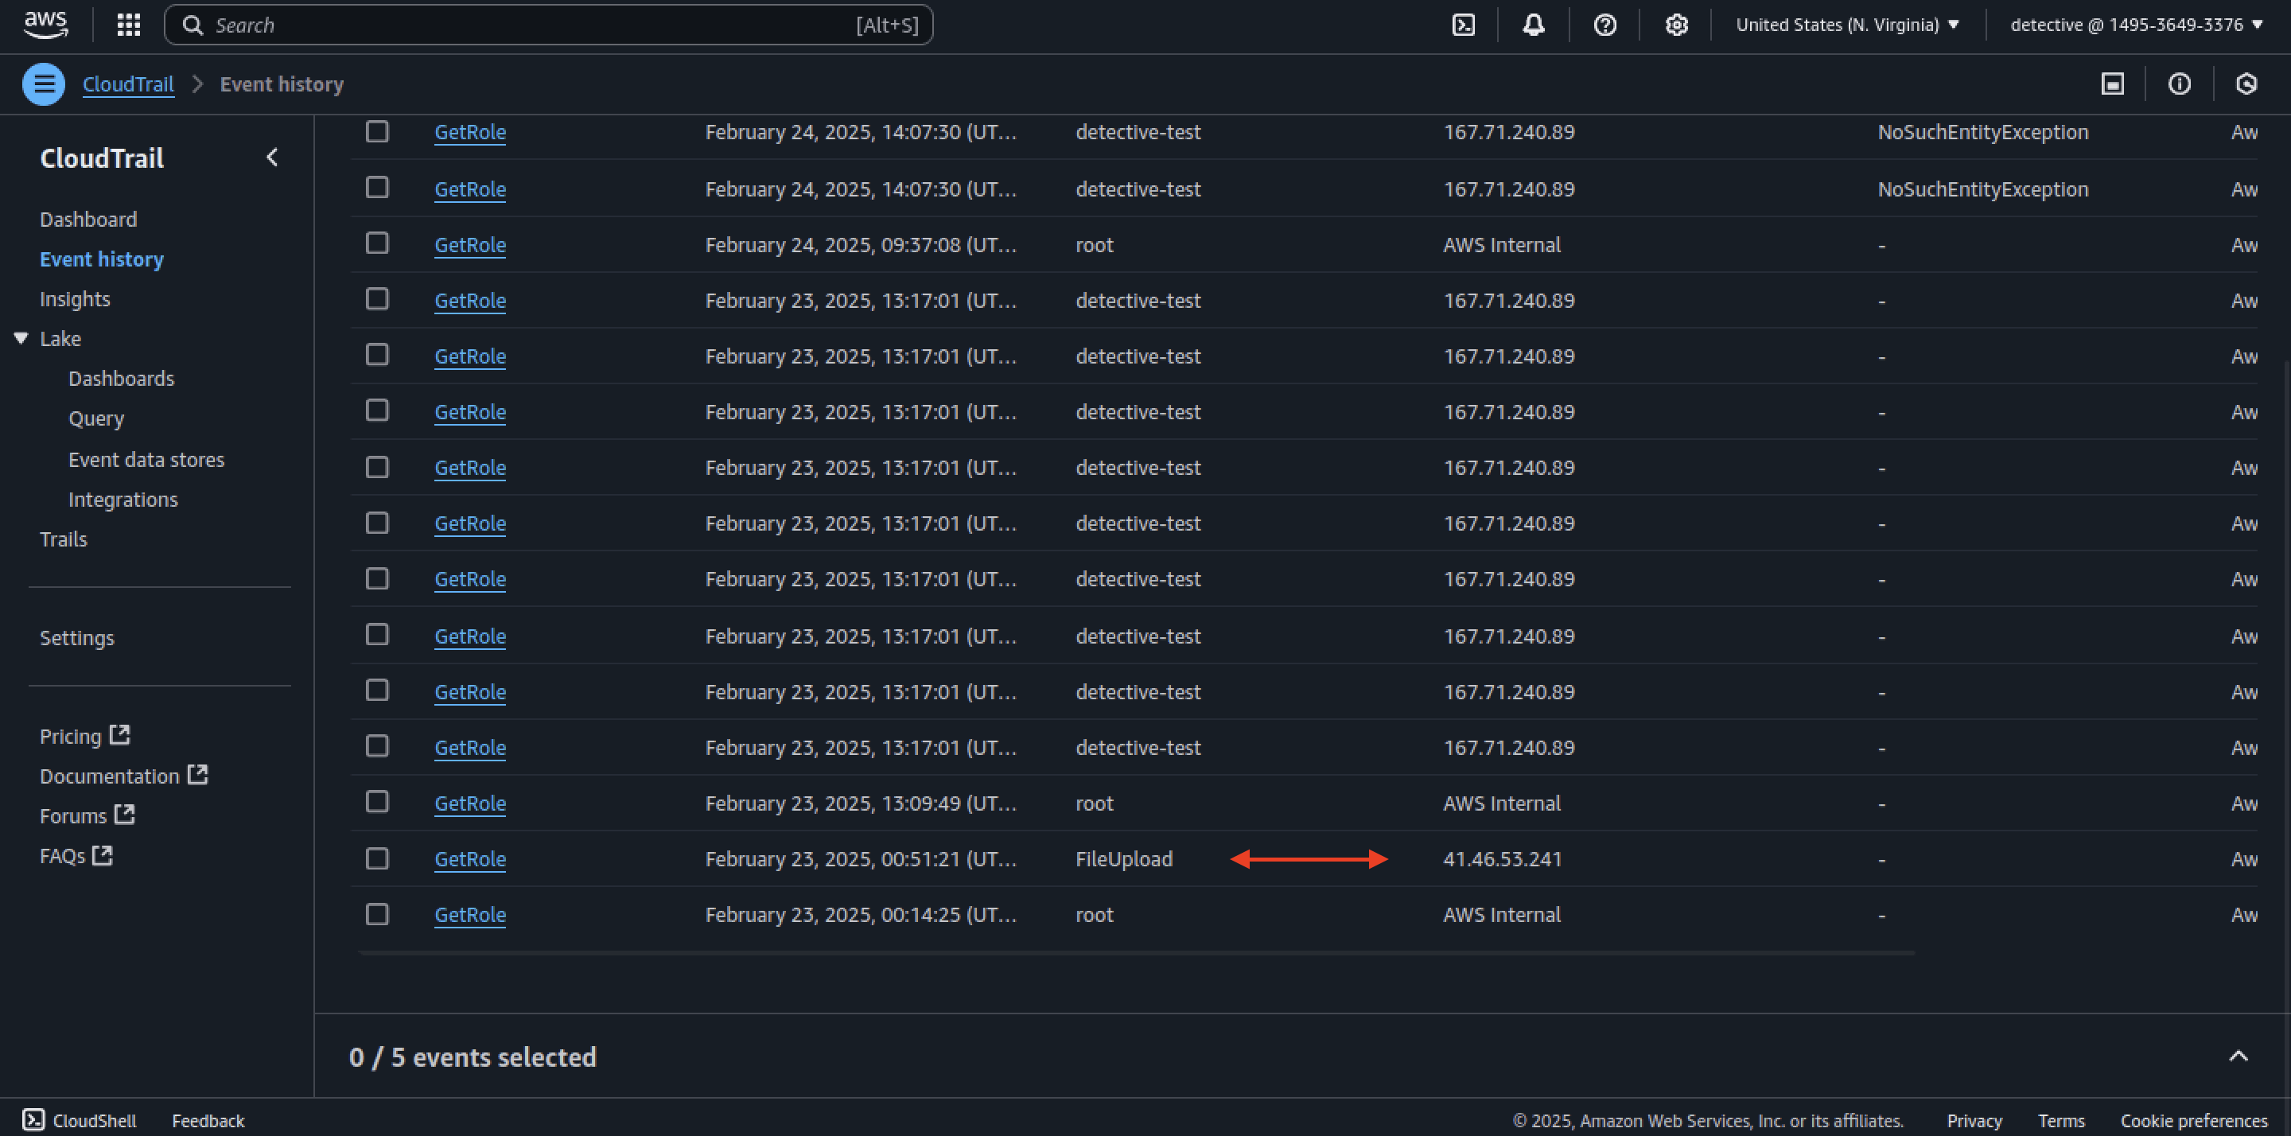Open GetRole event from the FileUpload row
The width and height of the screenshot is (2291, 1136).
pyautogui.click(x=469, y=859)
